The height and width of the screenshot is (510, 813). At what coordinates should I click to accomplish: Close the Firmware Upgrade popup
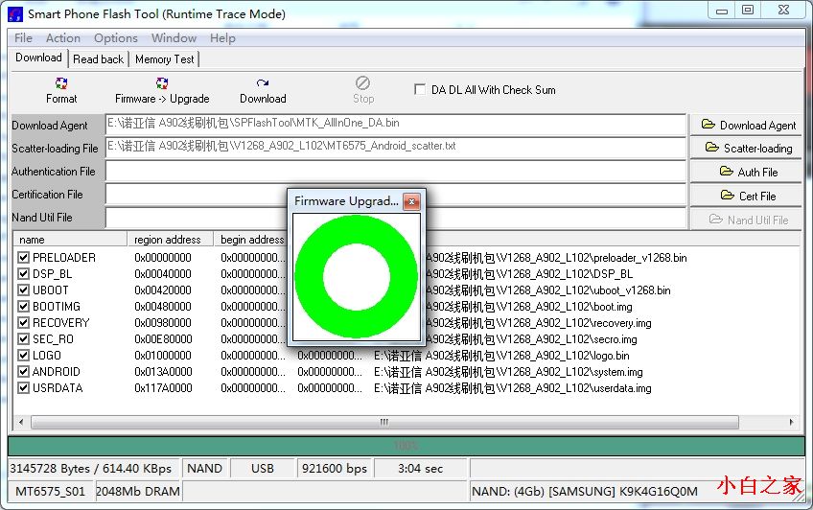point(411,201)
